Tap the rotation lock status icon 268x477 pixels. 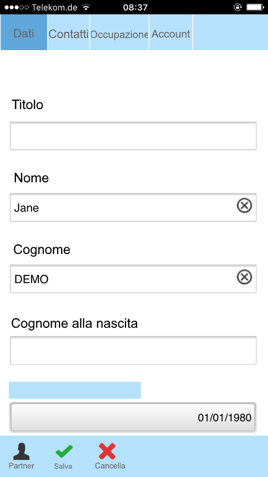coord(237,7)
